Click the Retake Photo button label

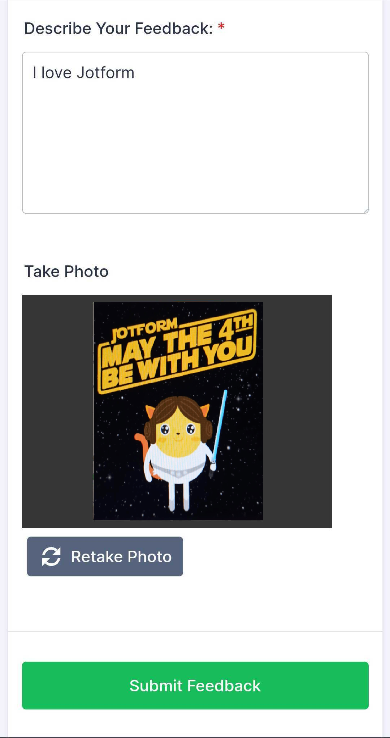point(121,556)
